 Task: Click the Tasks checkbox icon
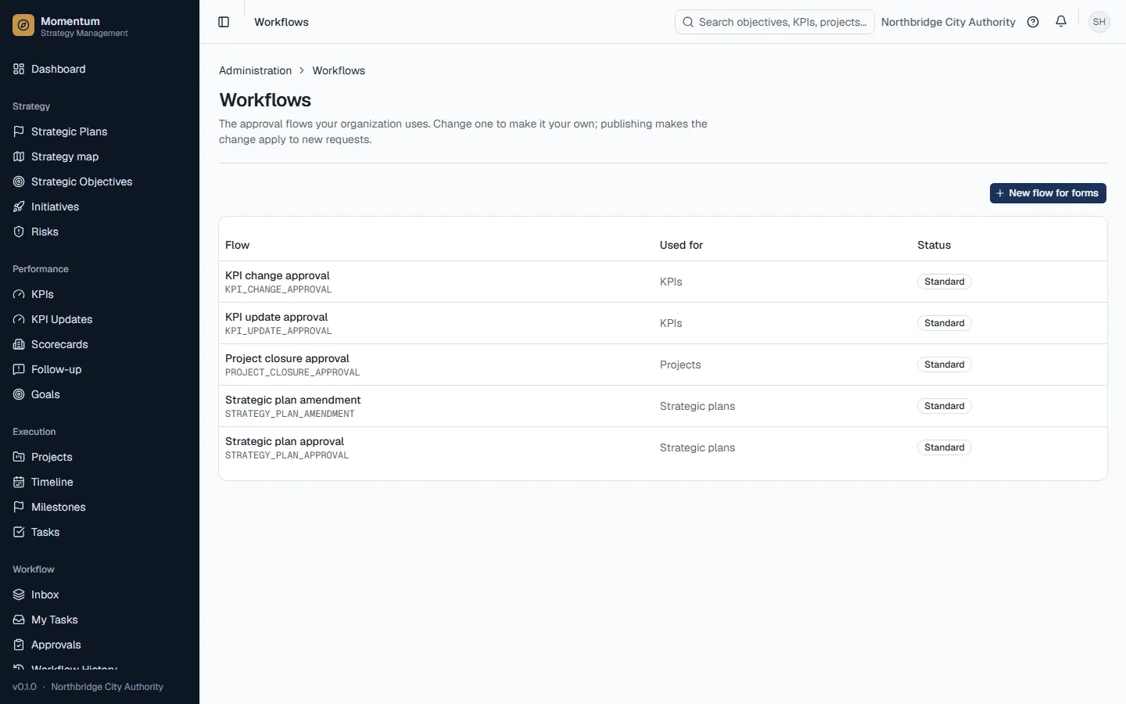coord(19,532)
